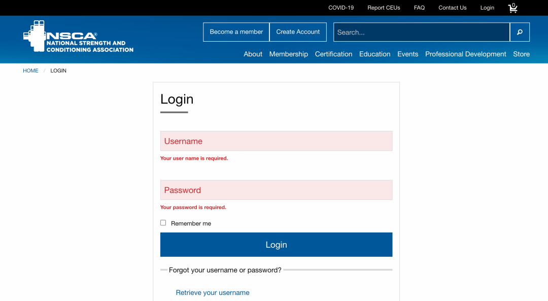Go to the Store menu item

click(521, 54)
